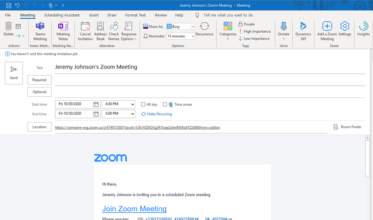The image size is (373, 220).
Task: Enable the Time zones checkbox
Action: pos(165,104)
